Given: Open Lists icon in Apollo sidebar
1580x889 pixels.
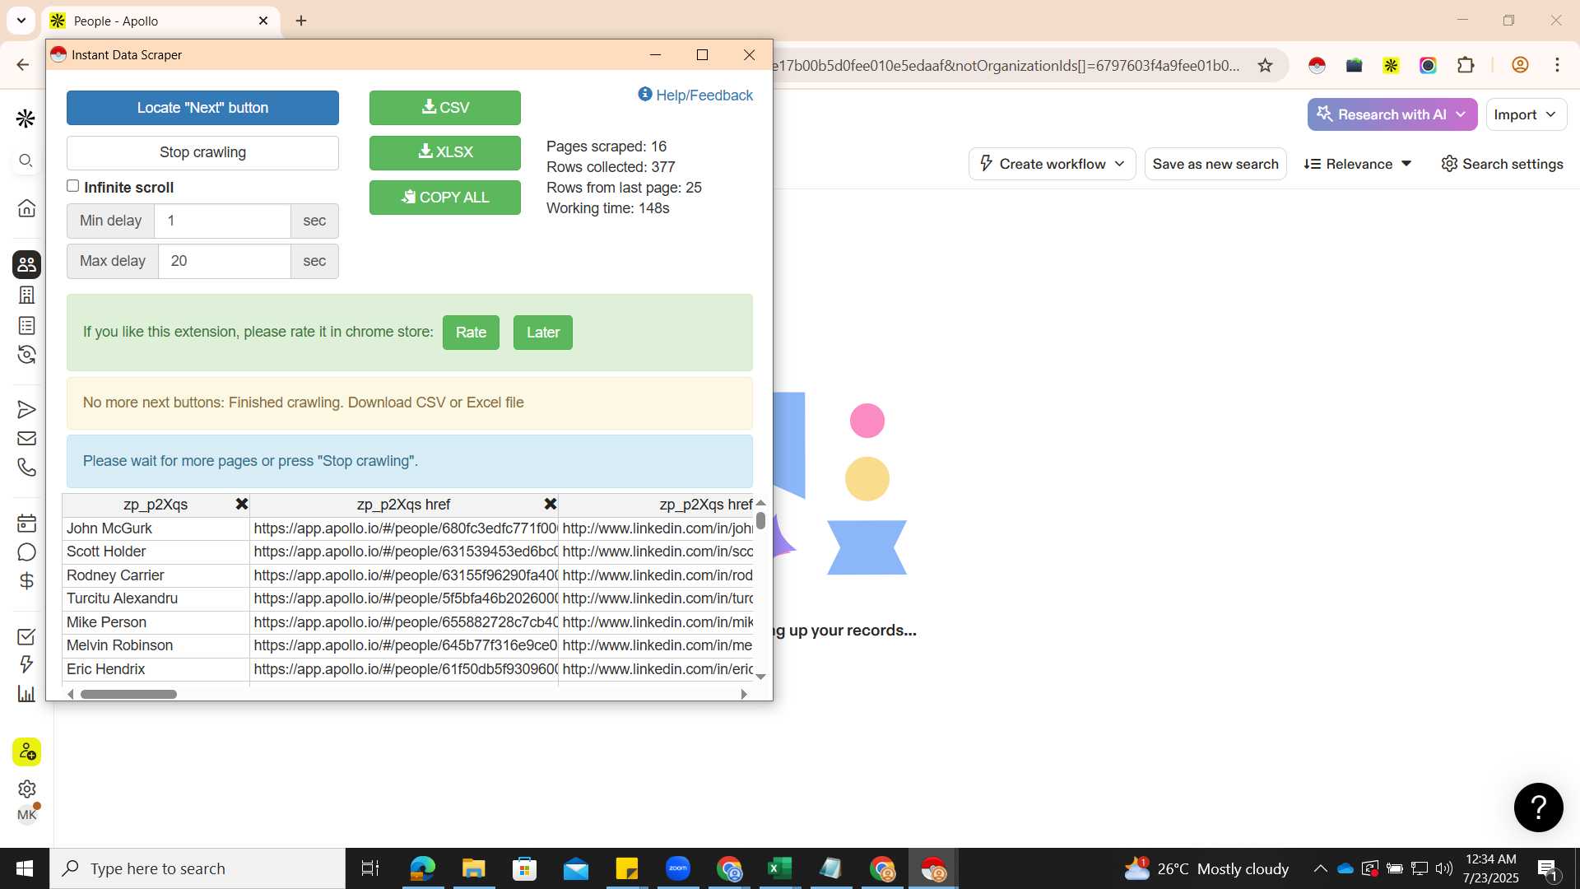Looking at the screenshot, I should (x=26, y=326).
